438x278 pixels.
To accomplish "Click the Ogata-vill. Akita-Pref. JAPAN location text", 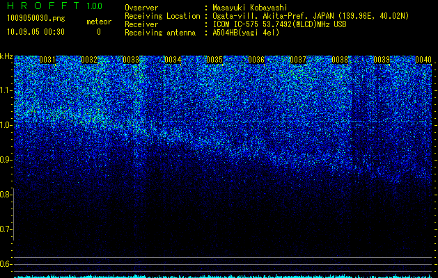I will [311, 16].
